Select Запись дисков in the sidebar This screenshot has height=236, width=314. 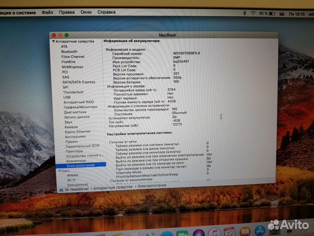[x=77, y=117]
